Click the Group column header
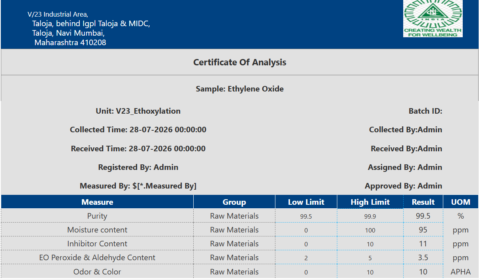The width and height of the screenshot is (479, 280). (234, 202)
